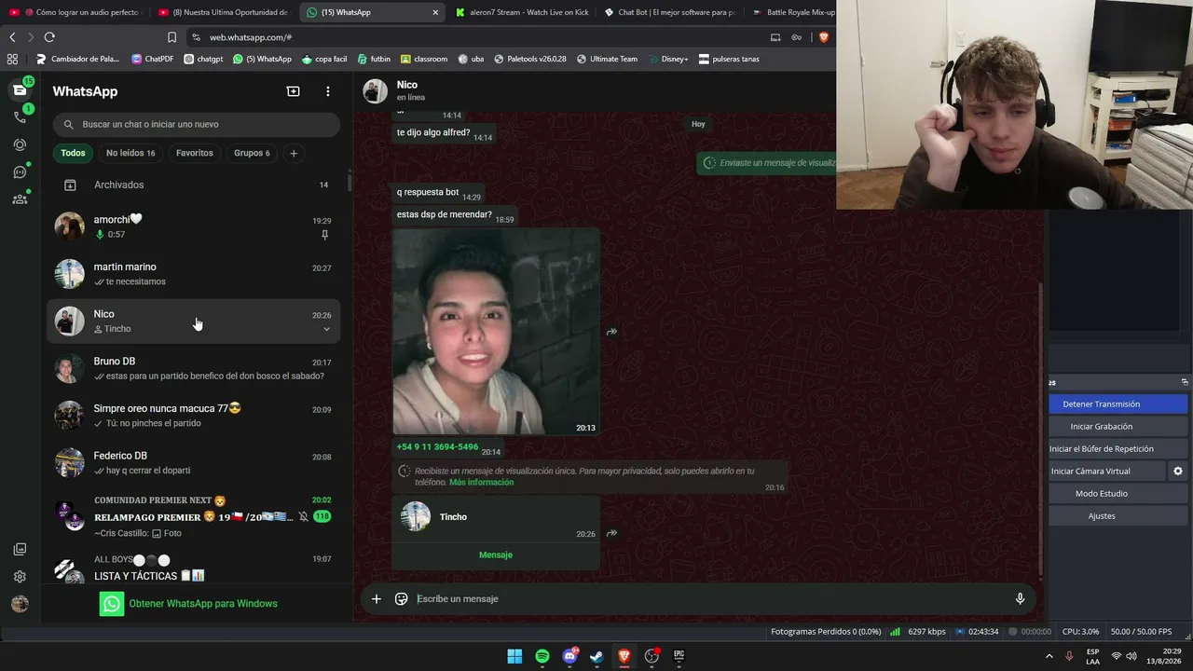This screenshot has width=1193, height=671.
Task: Open Channels icon in WhatsApp sidebar
Action: 20,171
